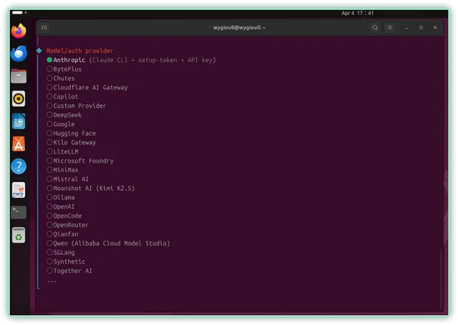Open the clock showing Apr 4 17:41
458x325 pixels.
[x=358, y=13]
